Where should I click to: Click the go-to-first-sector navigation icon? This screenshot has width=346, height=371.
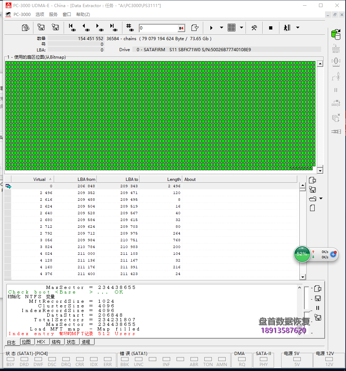pos(72,27)
